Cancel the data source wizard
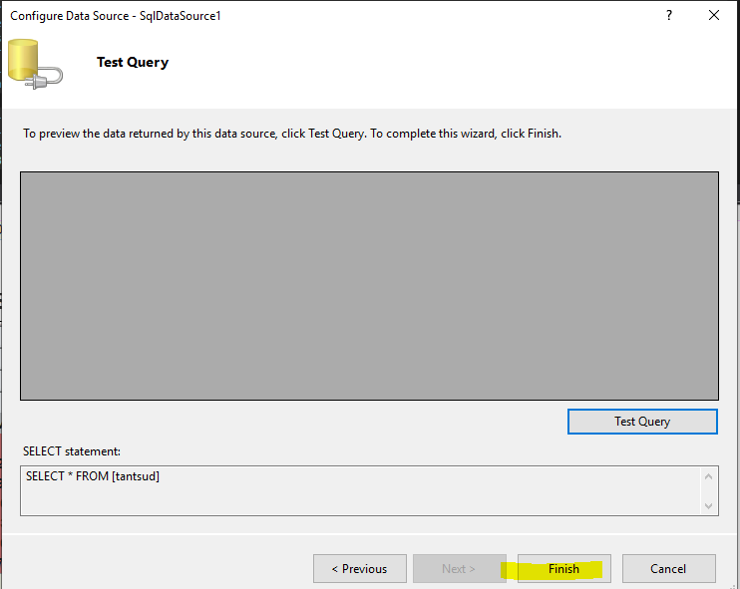This screenshot has width=740, height=589. click(x=668, y=569)
